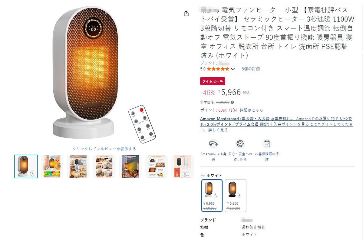Image resolution: width=363 pixels, height=240 pixels.
Task: Open the reference price info icon
Action: point(232,102)
